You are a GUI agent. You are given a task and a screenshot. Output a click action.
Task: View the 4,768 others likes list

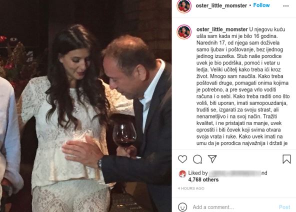pos(203,179)
